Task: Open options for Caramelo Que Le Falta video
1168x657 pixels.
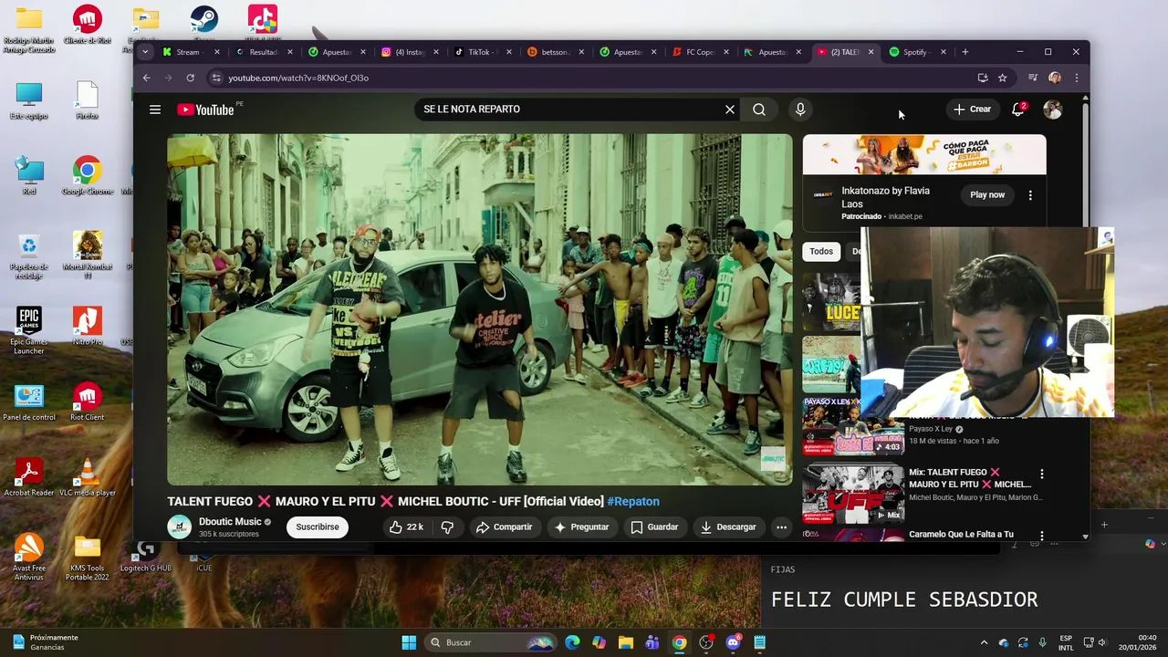Action: tap(1041, 535)
